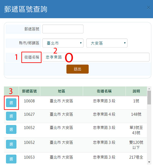
Task: Close the 郵遞區號查詢 dialog
Action: click(148, 8)
